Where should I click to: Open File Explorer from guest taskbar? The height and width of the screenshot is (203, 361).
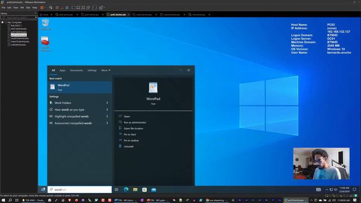(135, 189)
